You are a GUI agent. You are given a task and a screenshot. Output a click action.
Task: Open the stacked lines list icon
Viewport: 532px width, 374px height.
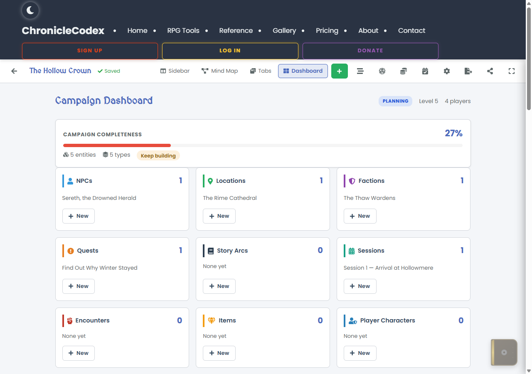[x=360, y=71]
